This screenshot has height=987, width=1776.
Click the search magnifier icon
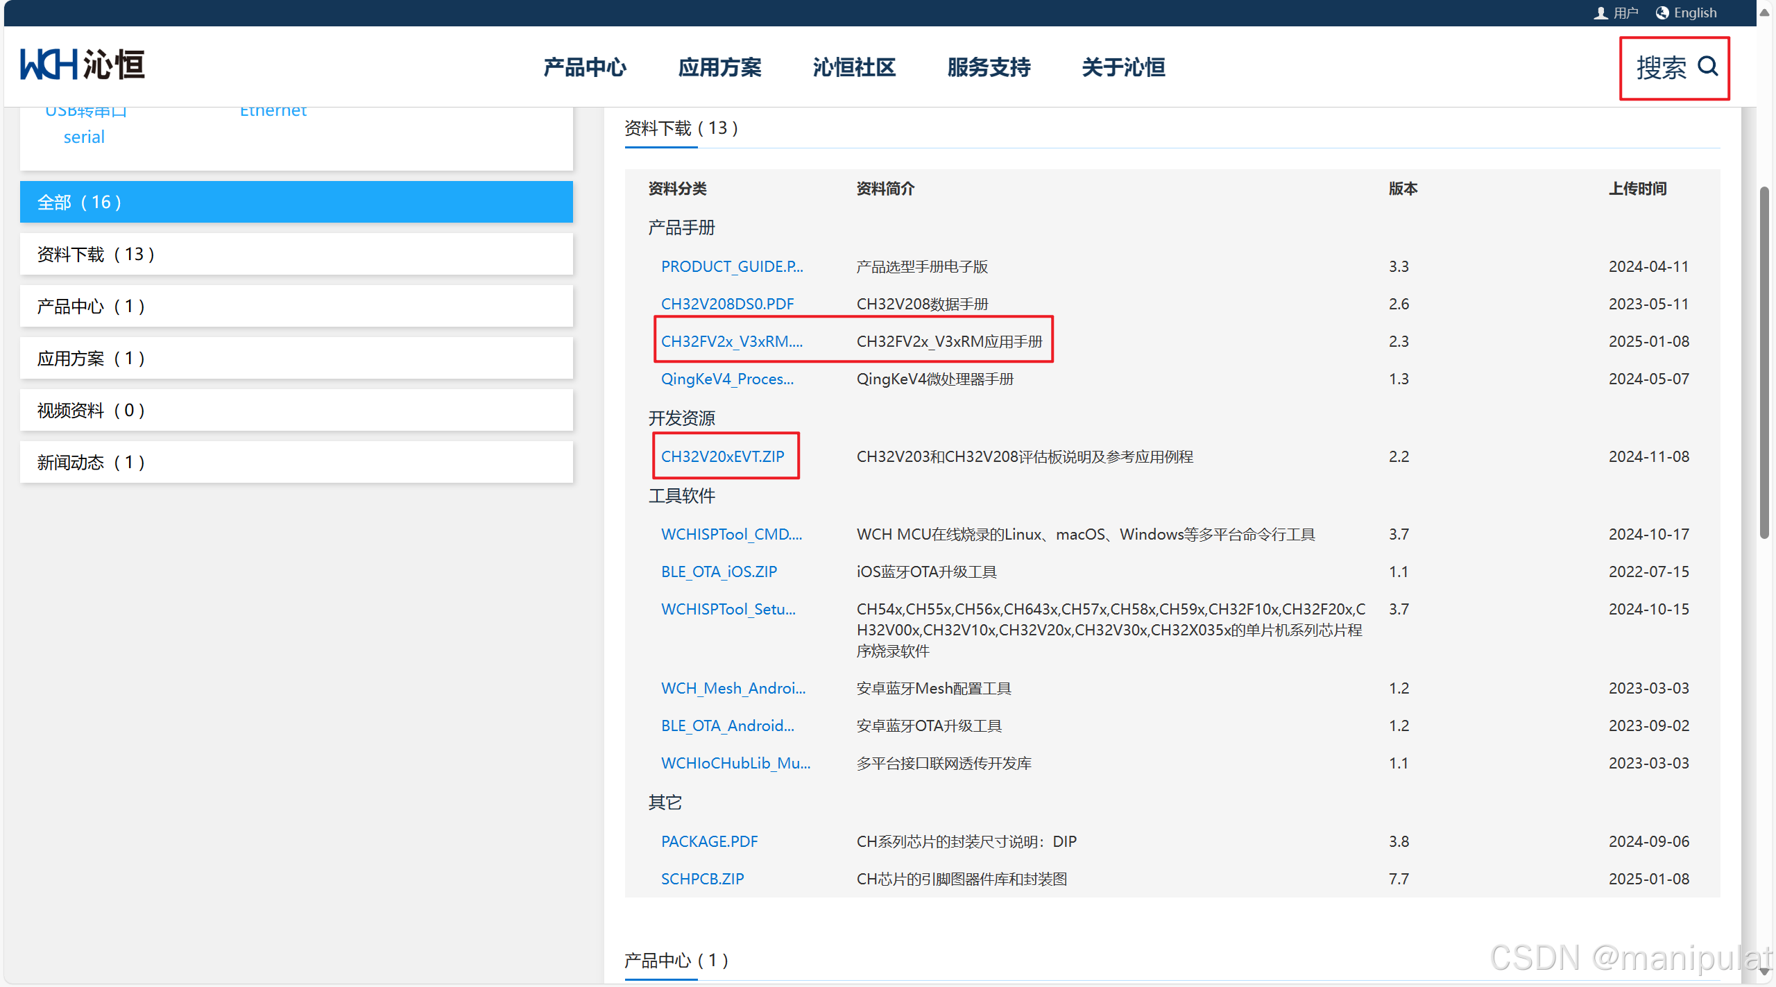(x=1707, y=67)
